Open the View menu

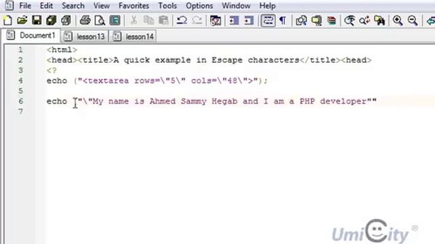101,5
